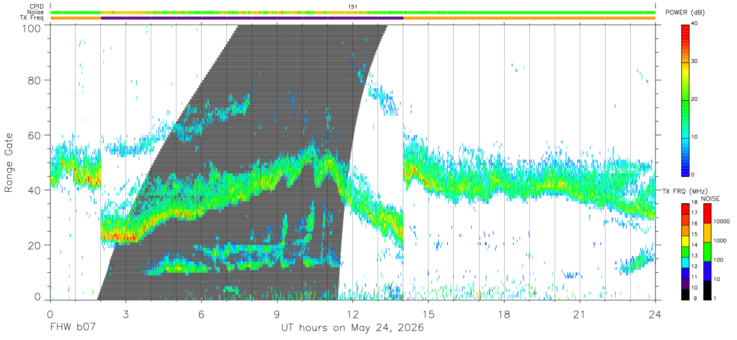737x340 pixels.
Task: Click the orange TX Freq strip after 14 UT
Action: click(529, 18)
